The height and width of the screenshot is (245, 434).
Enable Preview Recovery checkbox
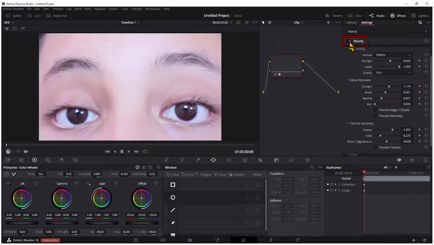pos(375,115)
